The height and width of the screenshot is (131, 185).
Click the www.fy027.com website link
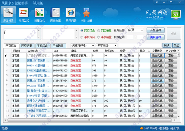click(x=156, y=18)
